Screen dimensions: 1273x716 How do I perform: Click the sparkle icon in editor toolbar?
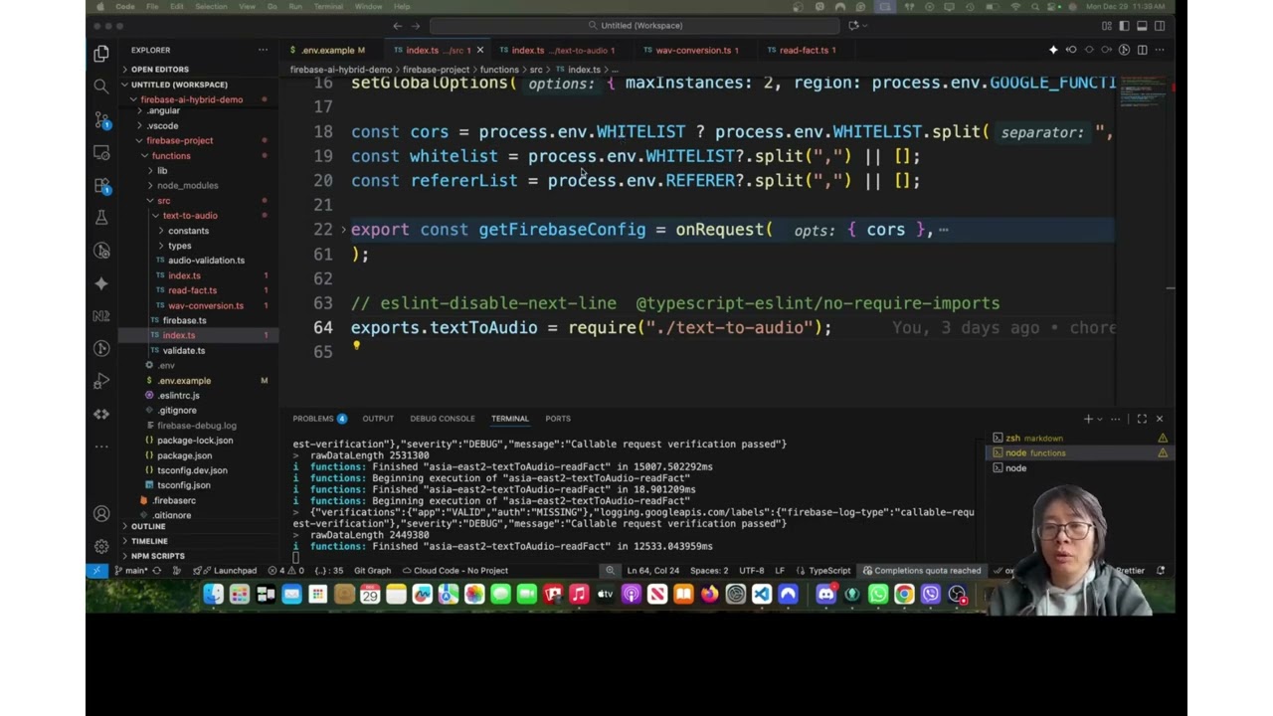click(x=1053, y=50)
